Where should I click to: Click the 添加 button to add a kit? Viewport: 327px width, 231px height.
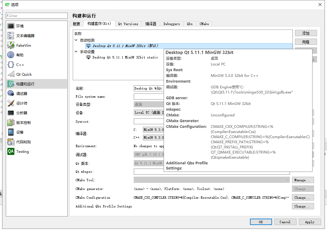pos(306,33)
